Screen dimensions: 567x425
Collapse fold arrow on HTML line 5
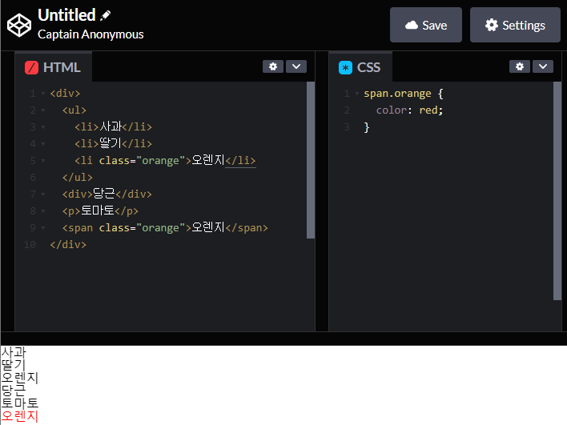tap(43, 161)
